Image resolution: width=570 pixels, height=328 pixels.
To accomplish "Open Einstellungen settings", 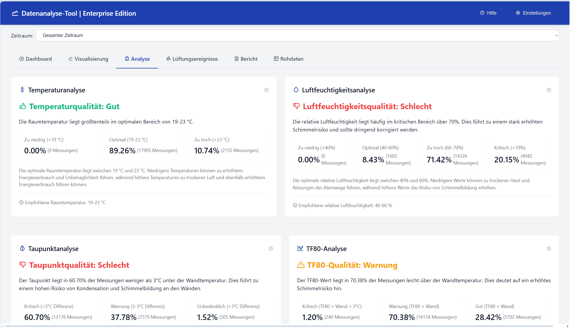I will click(x=533, y=13).
